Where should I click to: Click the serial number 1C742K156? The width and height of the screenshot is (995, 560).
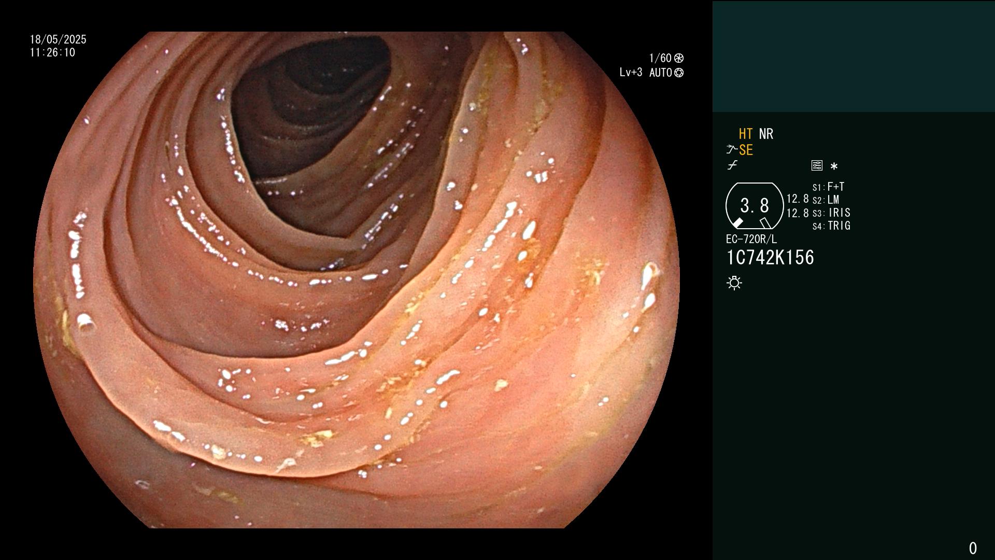(770, 258)
